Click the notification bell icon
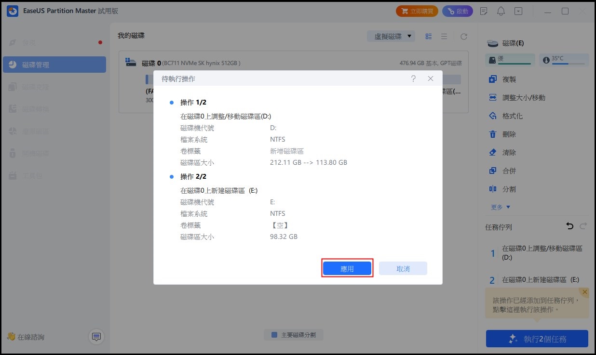Viewport: 596px width, 355px height. click(x=501, y=11)
